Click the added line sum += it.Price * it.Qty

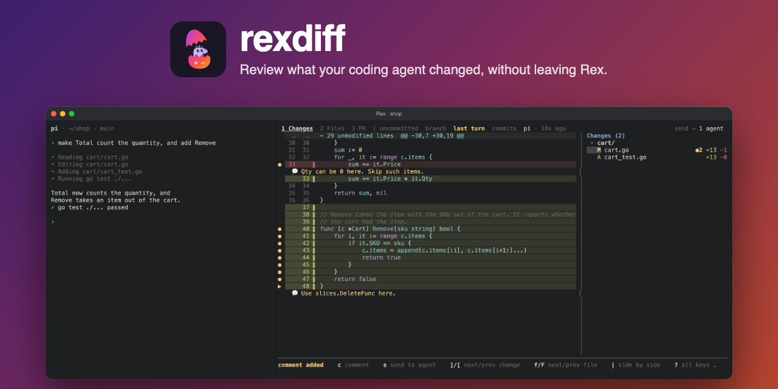[390, 179]
